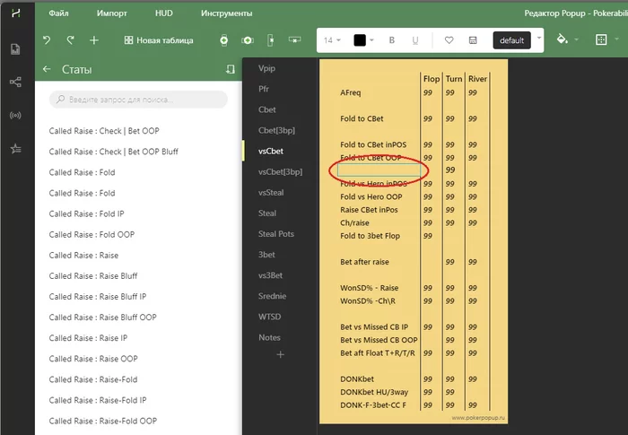The image size is (628, 435).
Task: Open the HUD menu
Action: coord(164,13)
